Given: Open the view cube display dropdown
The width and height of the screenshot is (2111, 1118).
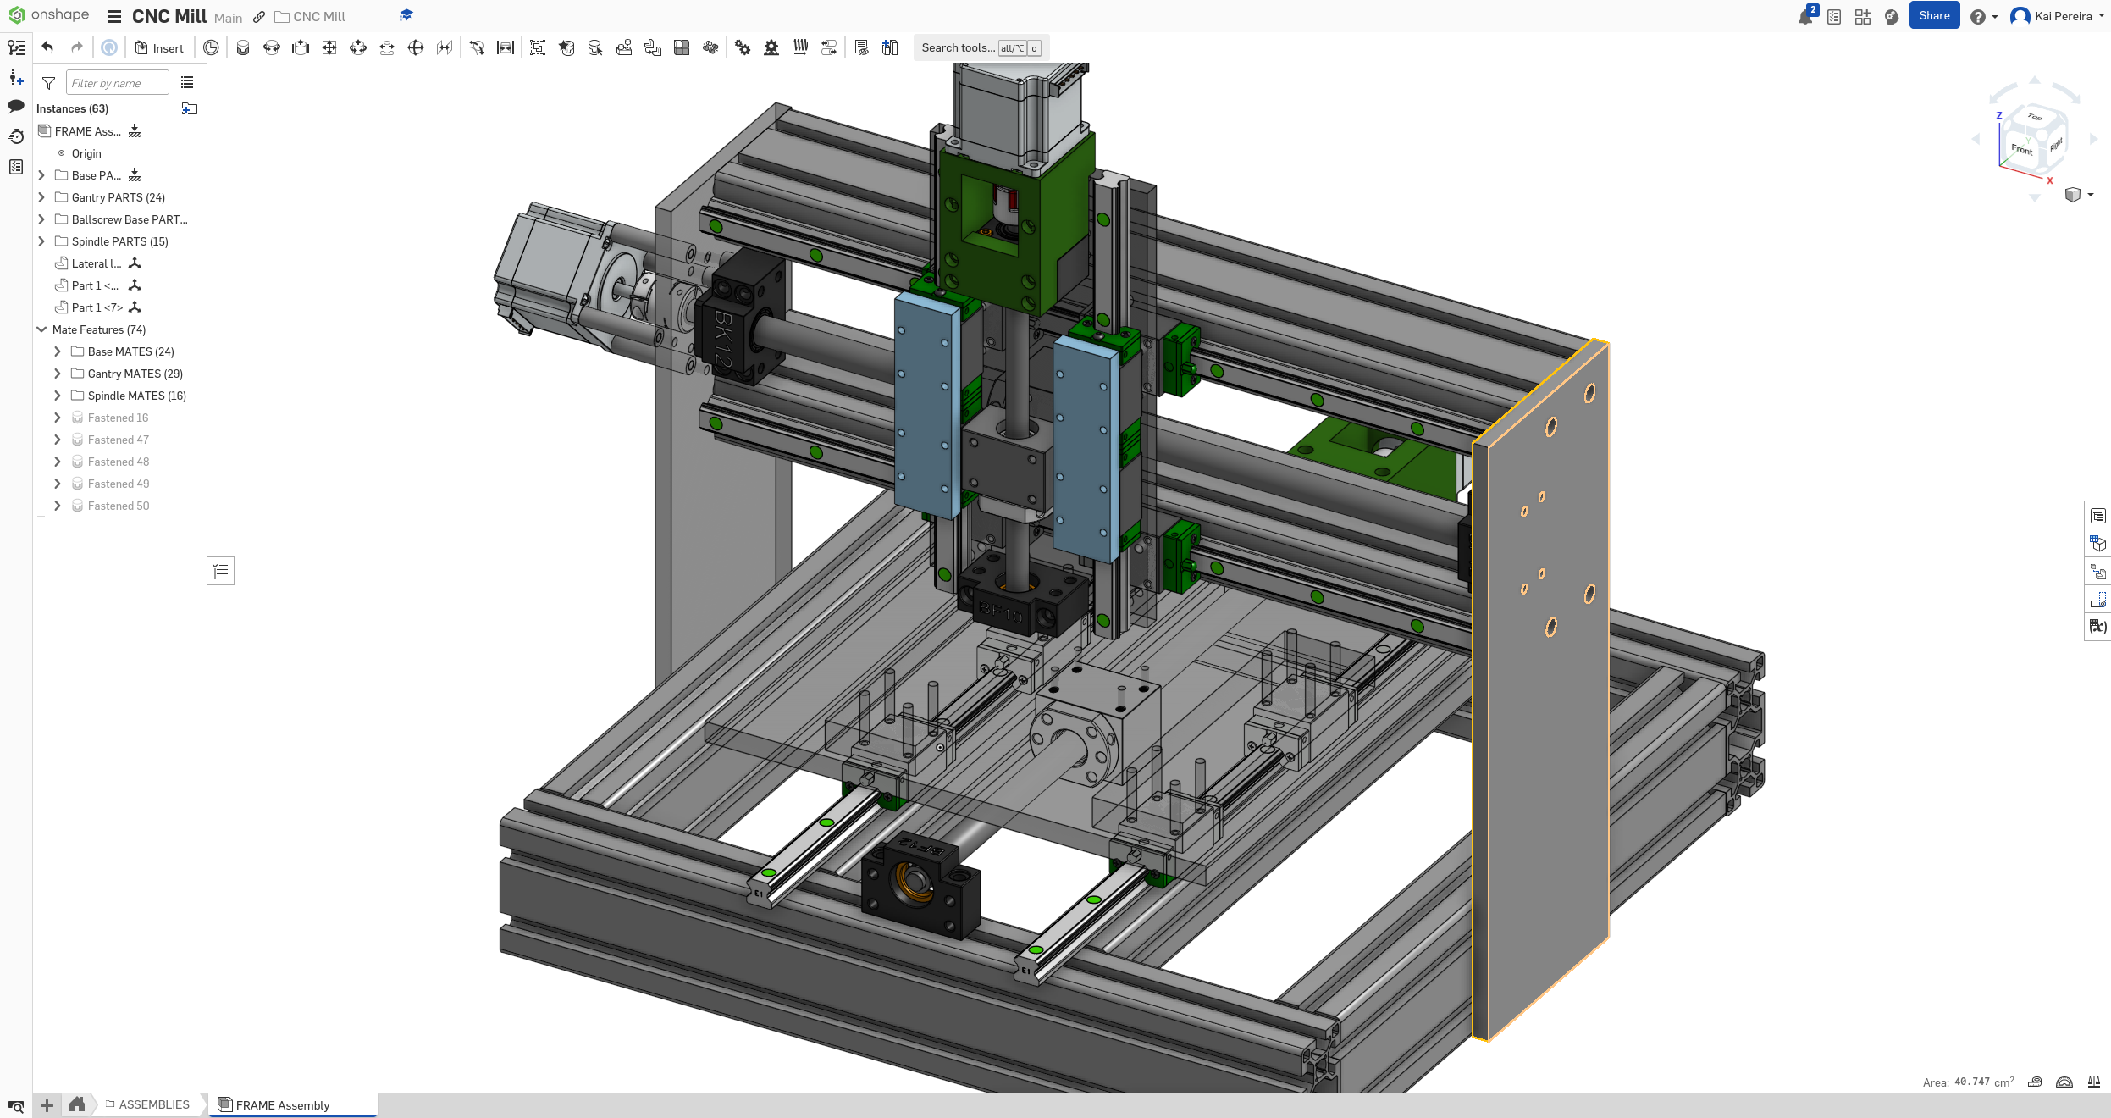Looking at the screenshot, I should [x=2091, y=195].
